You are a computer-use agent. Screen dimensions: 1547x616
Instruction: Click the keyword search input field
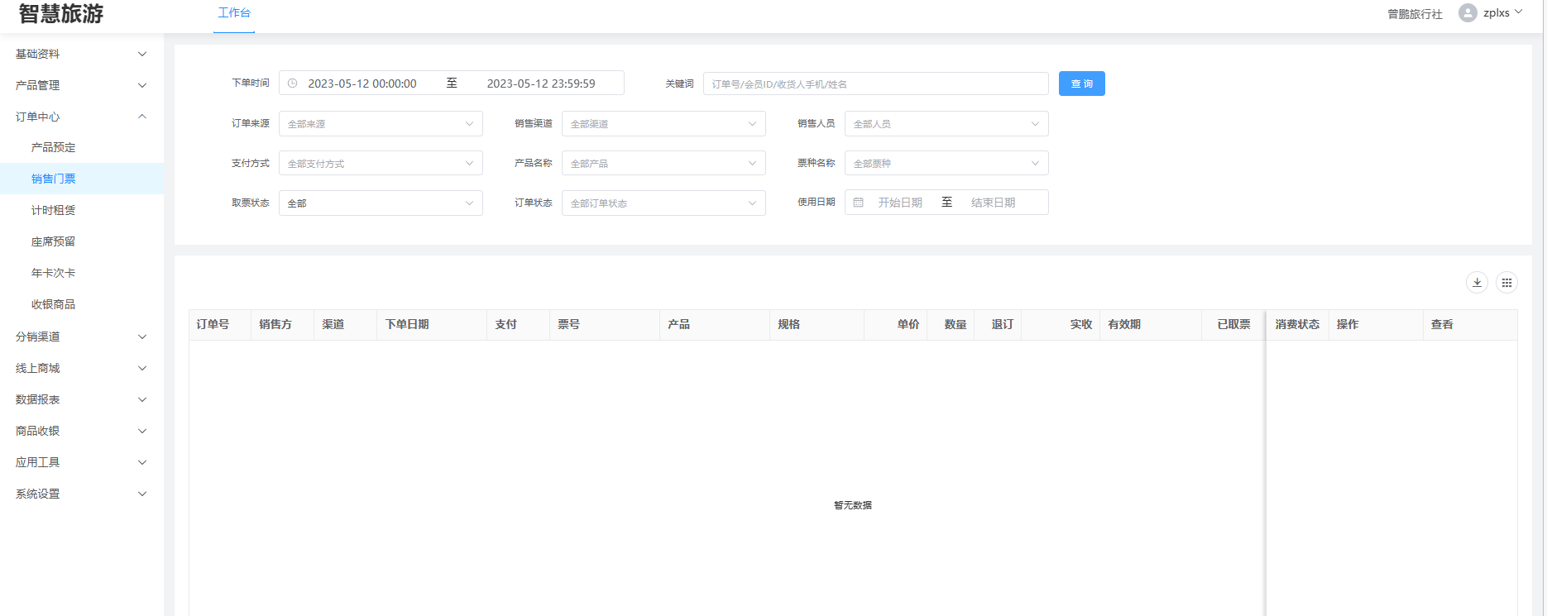pyautogui.click(x=875, y=84)
